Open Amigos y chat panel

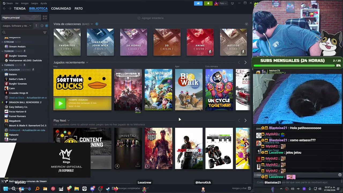pyautogui.click(x=241, y=188)
